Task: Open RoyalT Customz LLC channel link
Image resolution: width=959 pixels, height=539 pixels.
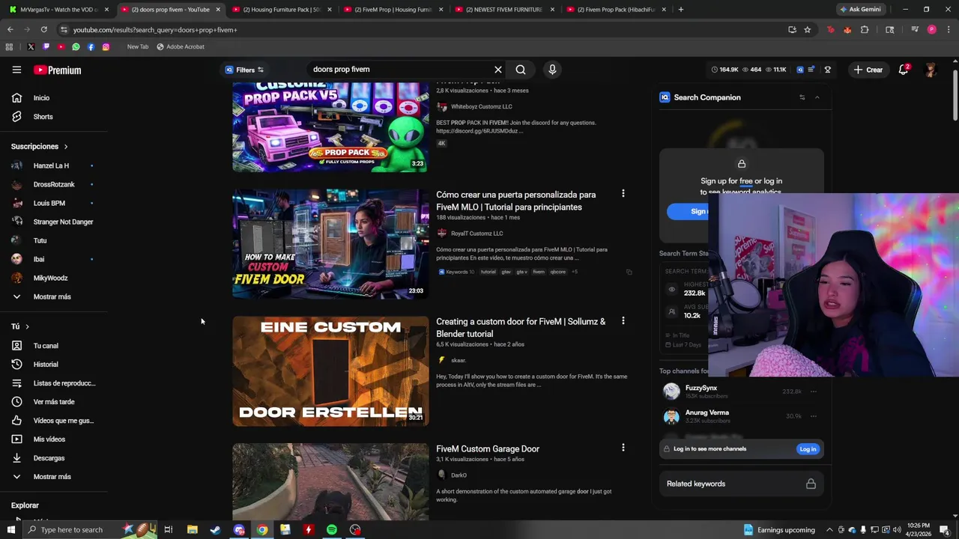Action: click(x=477, y=234)
